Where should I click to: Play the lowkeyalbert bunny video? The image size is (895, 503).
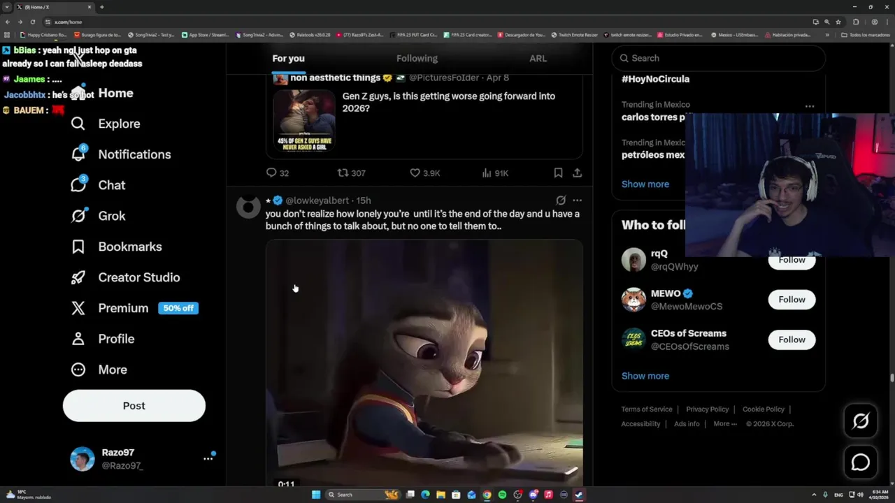point(424,363)
